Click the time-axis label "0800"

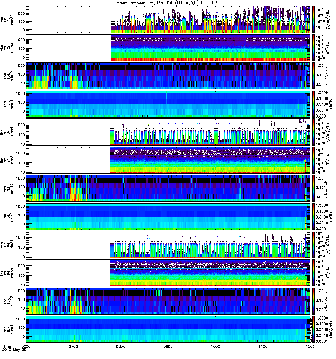coord(121,346)
